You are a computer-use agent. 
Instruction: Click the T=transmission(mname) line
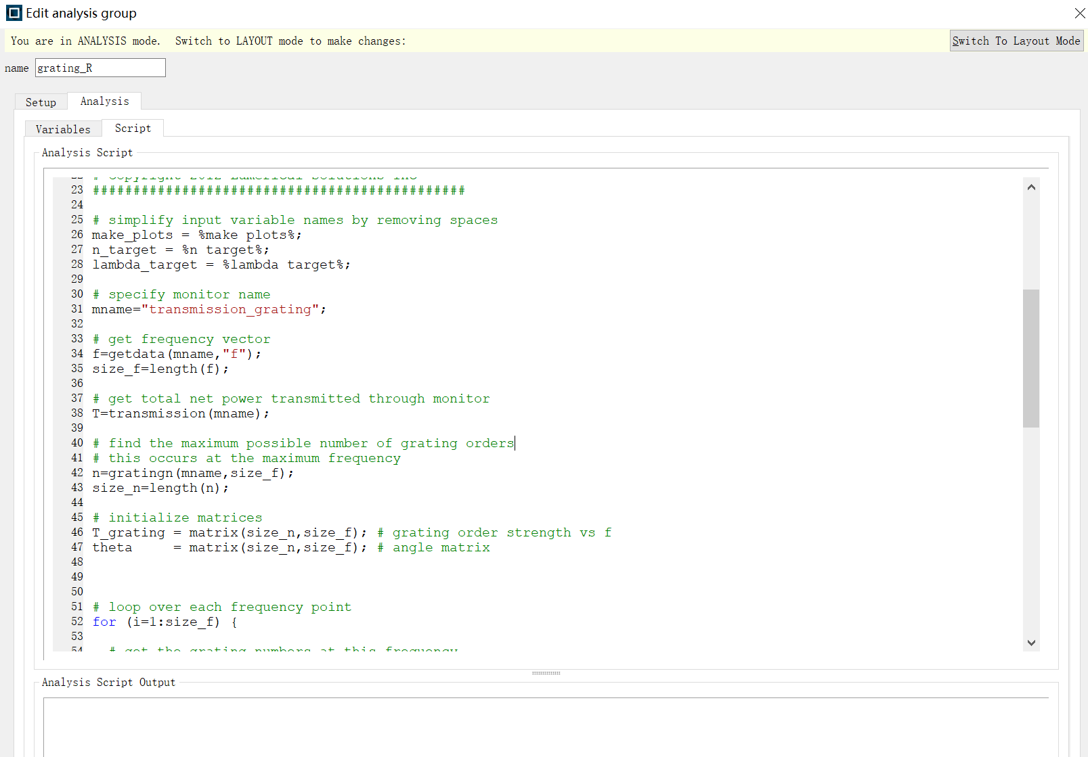coord(181,413)
